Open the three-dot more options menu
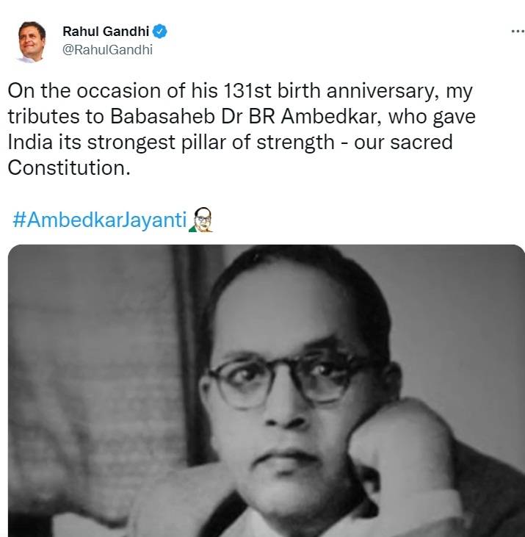Viewport: 525px width, 537px height. click(518, 32)
